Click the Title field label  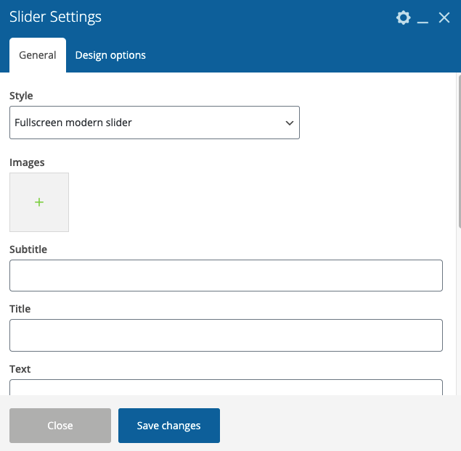20,309
